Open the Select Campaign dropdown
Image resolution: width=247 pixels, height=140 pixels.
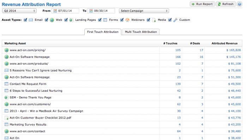(x=144, y=11)
